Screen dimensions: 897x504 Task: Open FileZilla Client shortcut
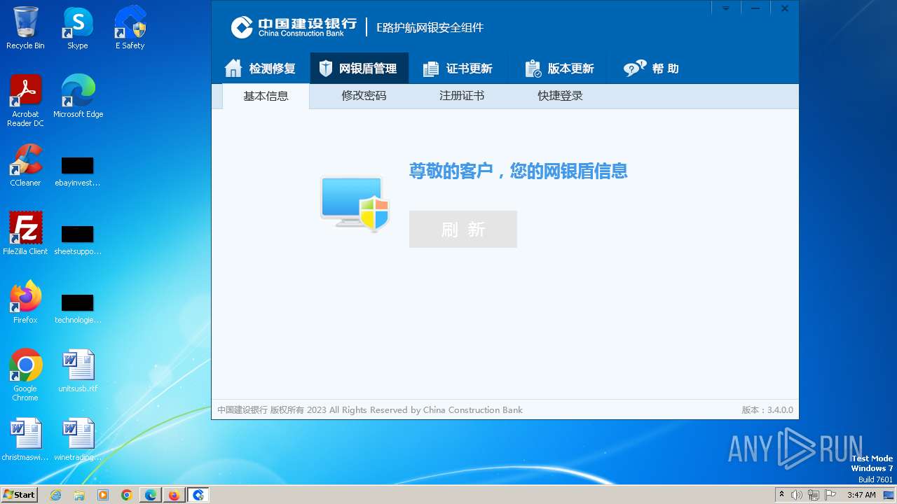click(x=25, y=233)
